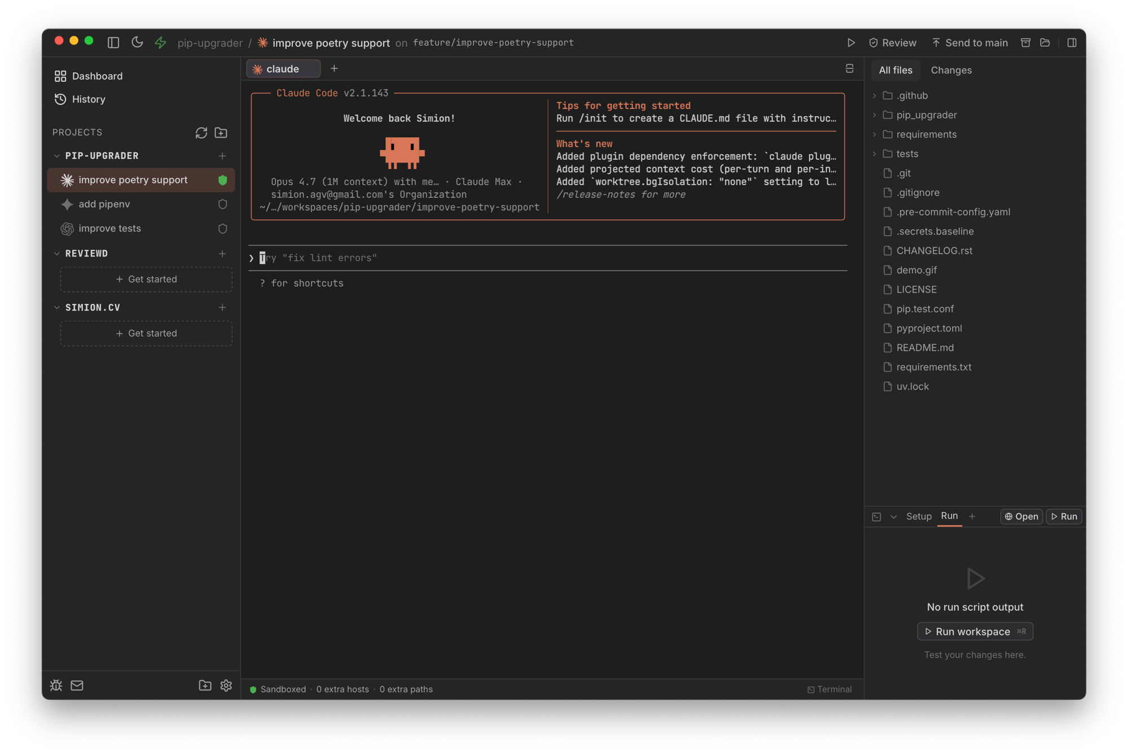This screenshot has height=755, width=1128.
Task: Open folder icon in the title bar
Action: click(x=1045, y=43)
